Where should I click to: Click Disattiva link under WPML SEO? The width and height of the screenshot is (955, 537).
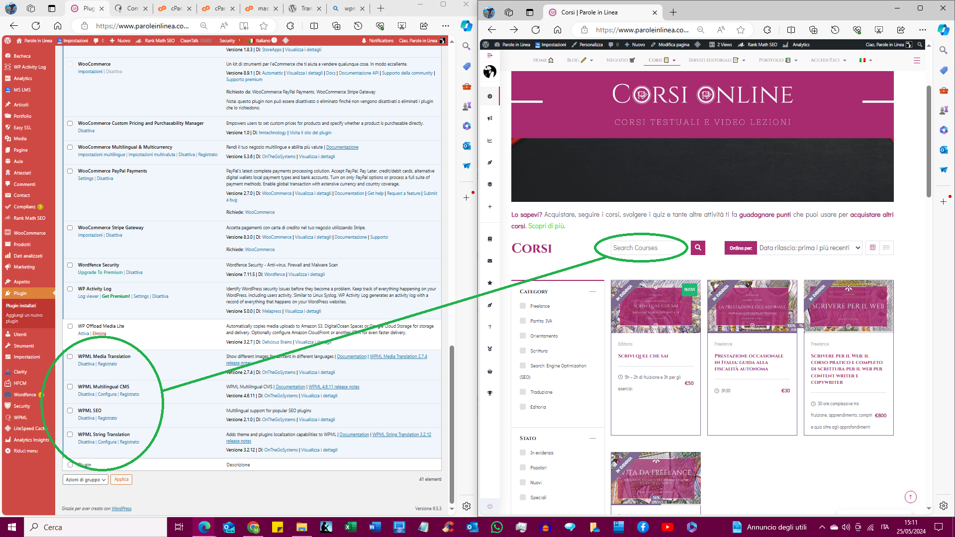point(86,418)
